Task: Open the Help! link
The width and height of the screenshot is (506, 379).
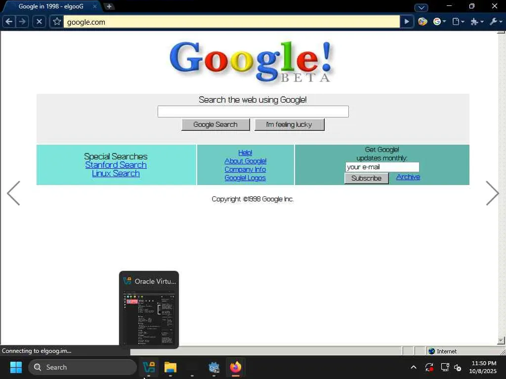Action: [x=245, y=152]
